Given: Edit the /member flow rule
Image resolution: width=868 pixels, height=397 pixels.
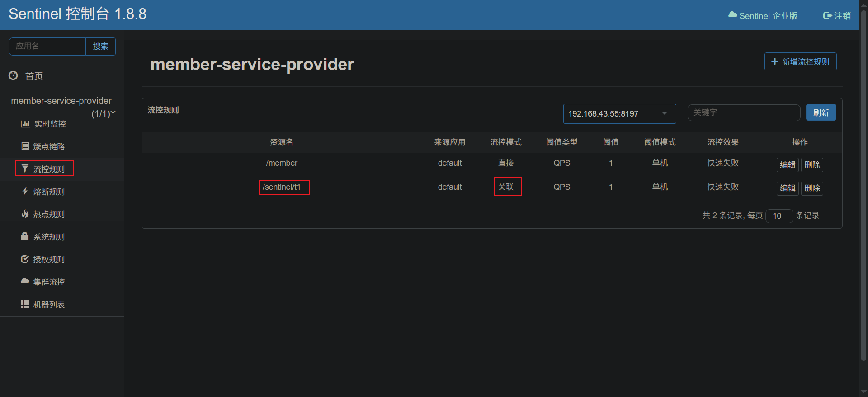Looking at the screenshot, I should click(787, 165).
